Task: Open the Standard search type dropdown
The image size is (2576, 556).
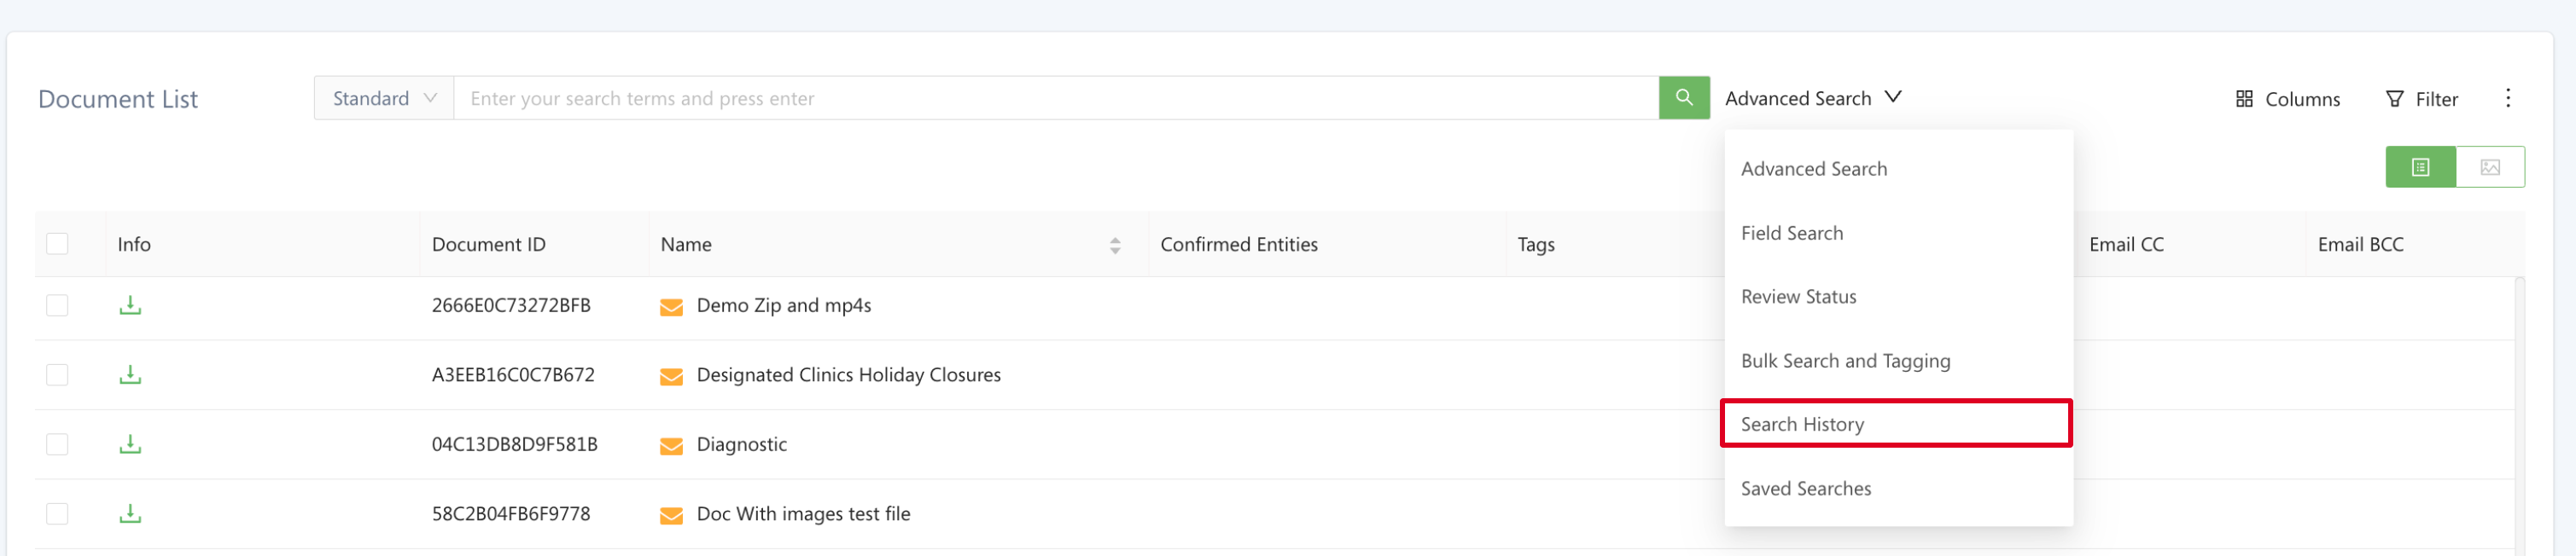Action: [384, 98]
